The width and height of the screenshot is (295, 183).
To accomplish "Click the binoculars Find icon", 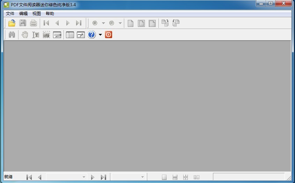I will coord(12,35).
